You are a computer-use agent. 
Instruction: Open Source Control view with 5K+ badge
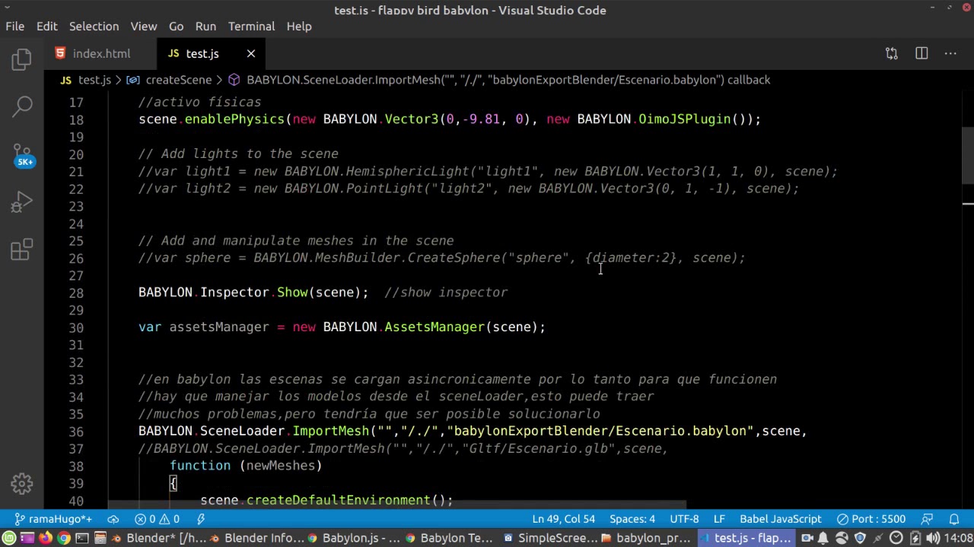coord(22,154)
